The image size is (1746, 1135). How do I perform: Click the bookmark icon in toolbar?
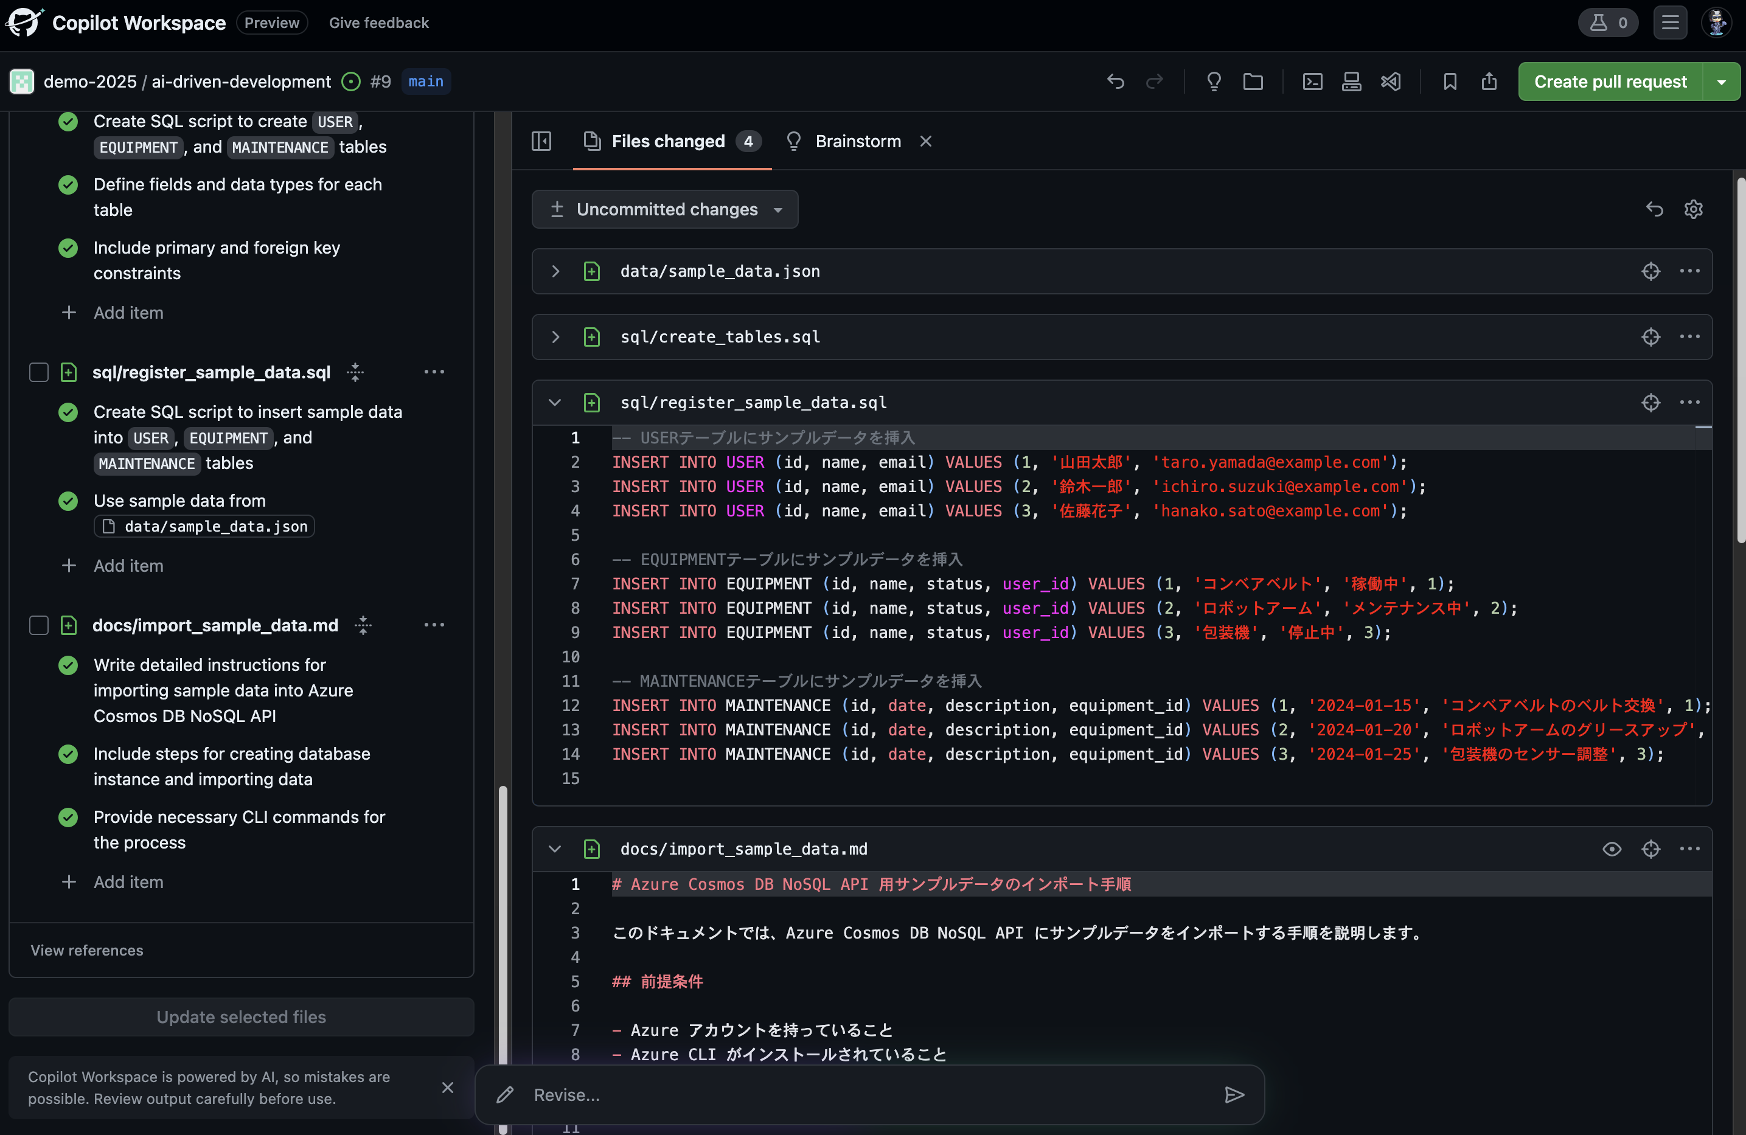[x=1450, y=82]
